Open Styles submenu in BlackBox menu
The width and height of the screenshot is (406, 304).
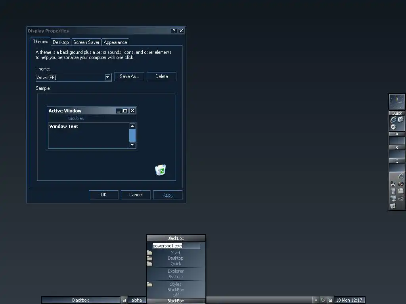click(x=176, y=284)
